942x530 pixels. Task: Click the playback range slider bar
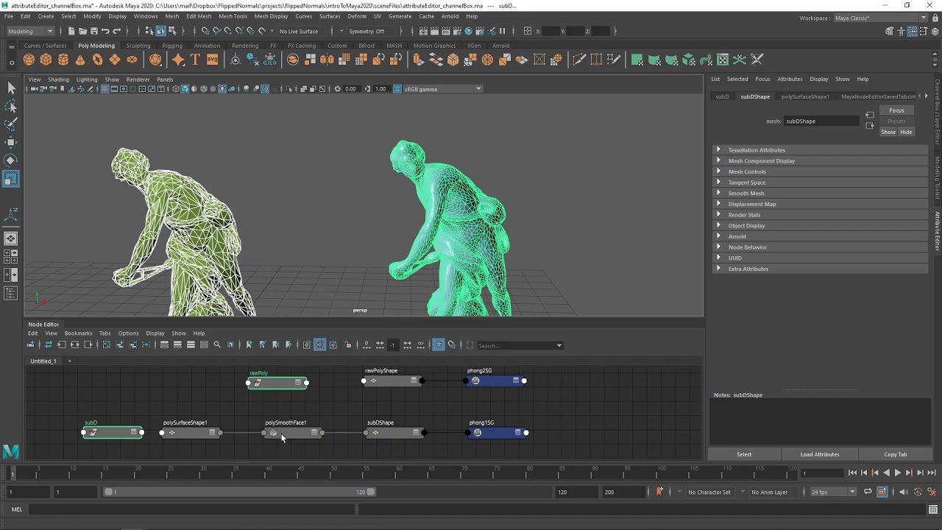point(240,492)
